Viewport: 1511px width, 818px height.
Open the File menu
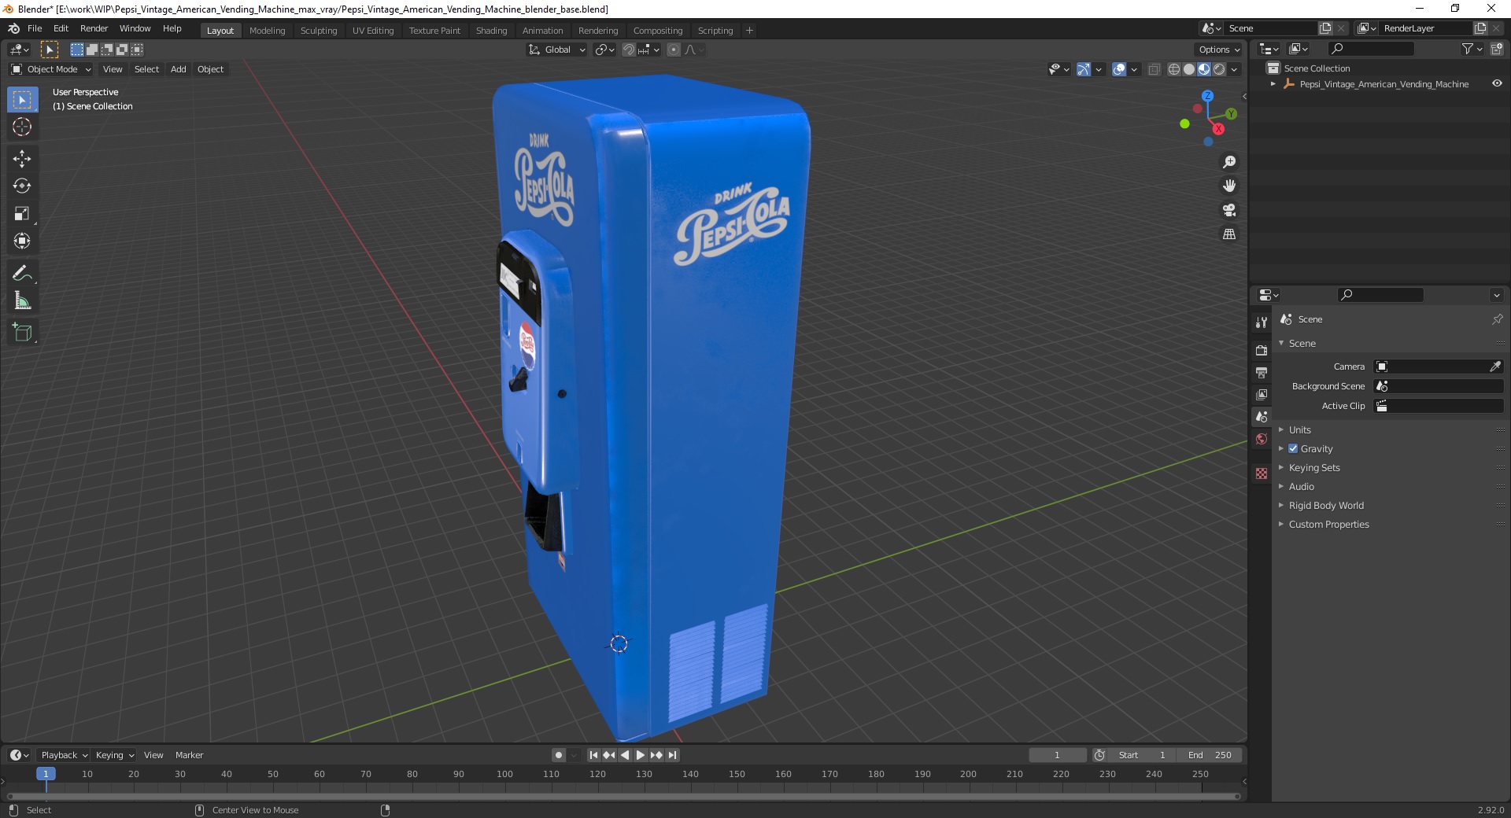(35, 28)
